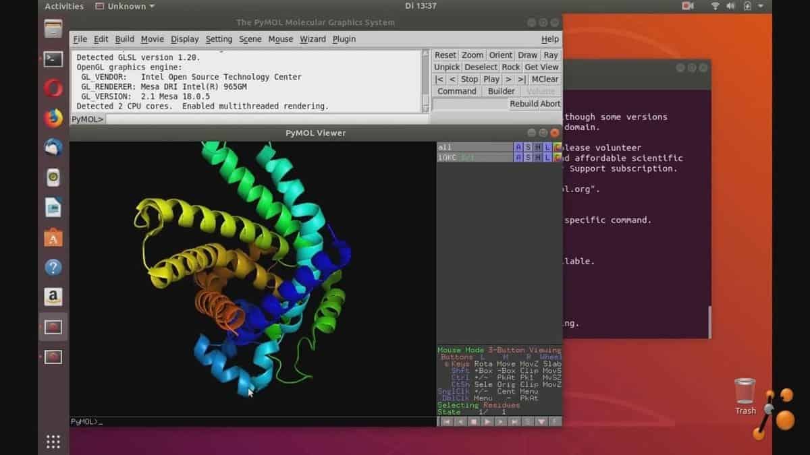Open A action menu for 1OKC
The height and width of the screenshot is (455, 810).
518,157
